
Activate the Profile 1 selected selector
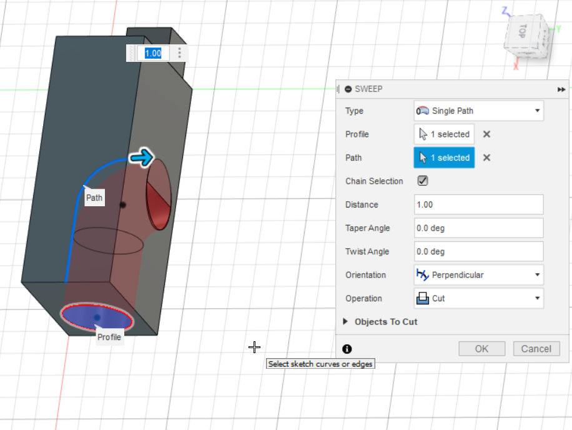(x=444, y=134)
